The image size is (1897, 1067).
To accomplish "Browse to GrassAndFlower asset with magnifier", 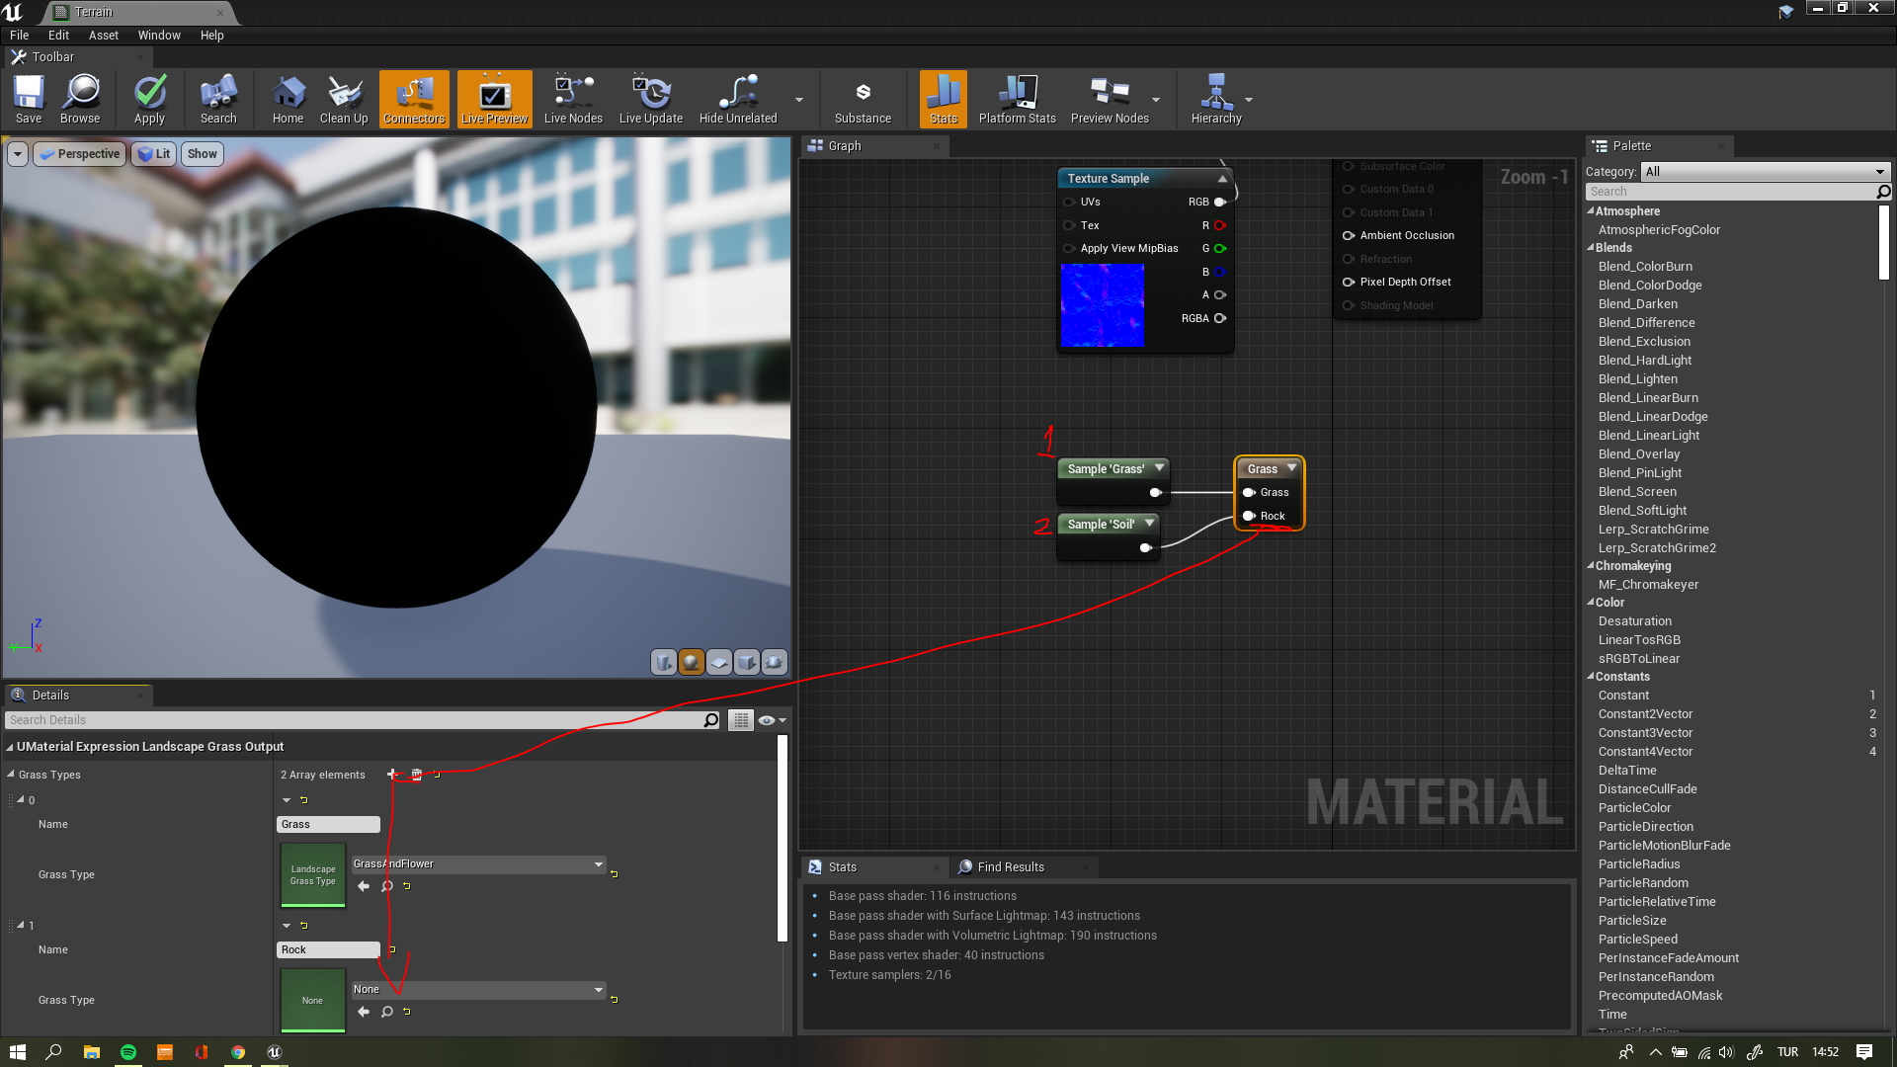I will [387, 886].
